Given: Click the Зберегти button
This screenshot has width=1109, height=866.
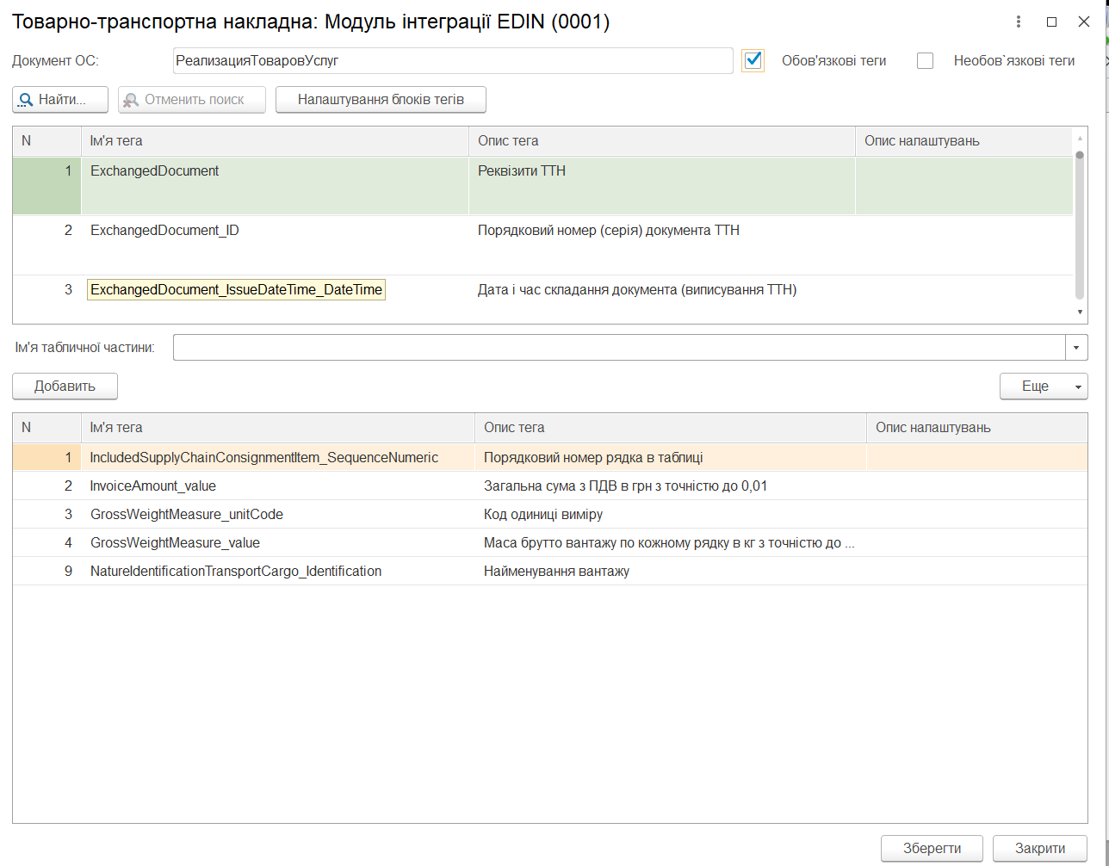Looking at the screenshot, I should point(932,849).
